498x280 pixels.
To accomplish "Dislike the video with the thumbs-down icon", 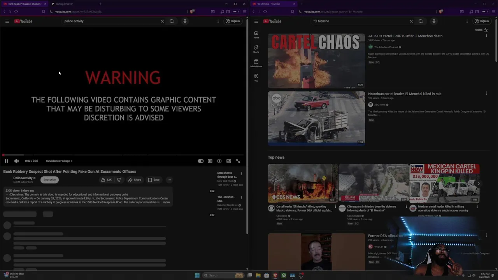I will 119,180.
